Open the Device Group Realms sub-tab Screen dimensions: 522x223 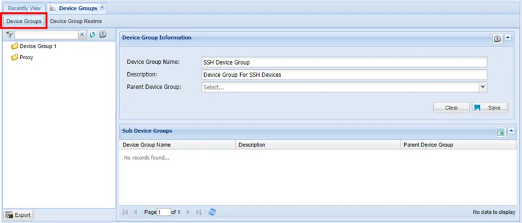click(76, 21)
